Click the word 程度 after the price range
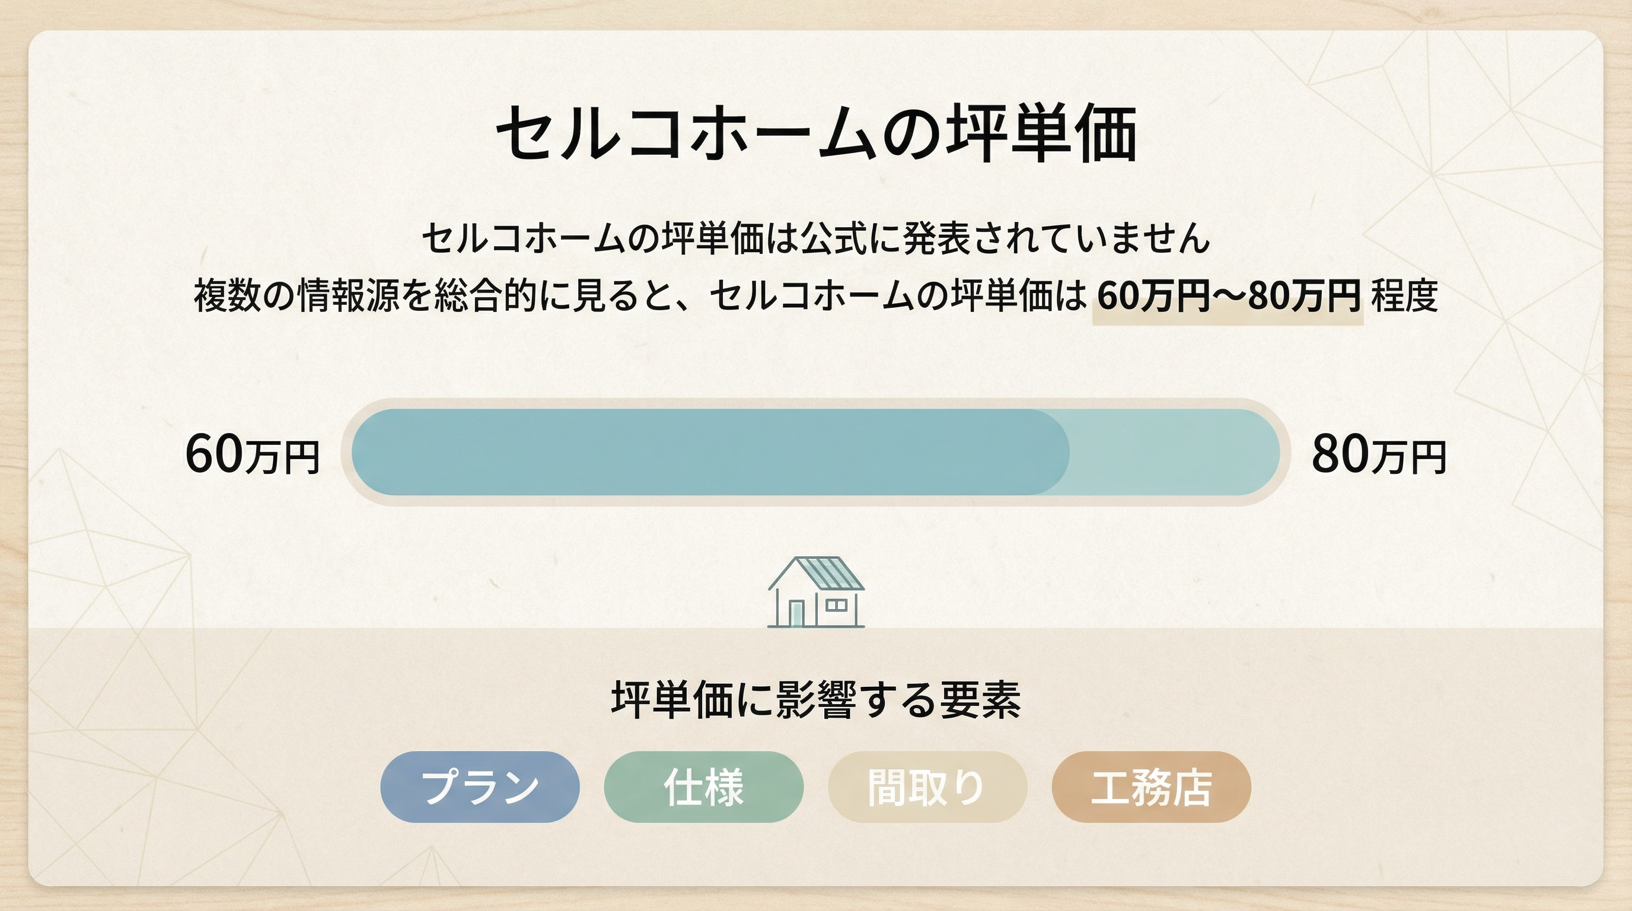1632x911 pixels. pyautogui.click(x=1404, y=296)
